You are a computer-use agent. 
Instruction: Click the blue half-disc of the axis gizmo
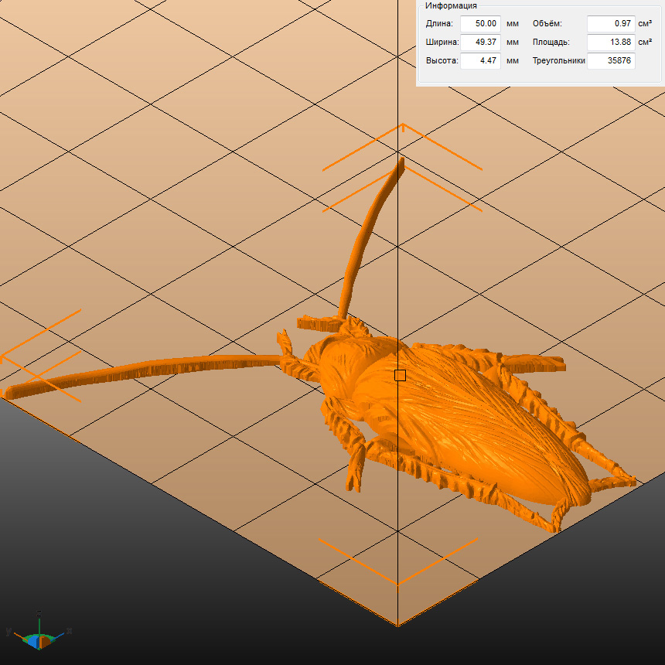tap(34, 640)
